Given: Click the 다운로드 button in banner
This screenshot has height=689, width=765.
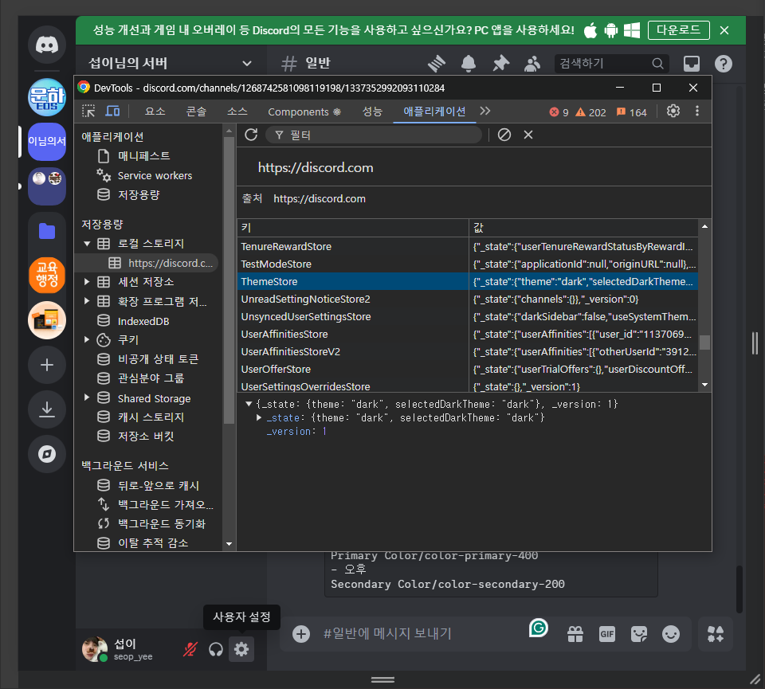Looking at the screenshot, I should [679, 30].
